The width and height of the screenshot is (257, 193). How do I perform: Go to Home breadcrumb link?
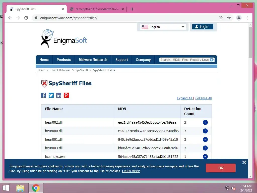click(x=41, y=70)
